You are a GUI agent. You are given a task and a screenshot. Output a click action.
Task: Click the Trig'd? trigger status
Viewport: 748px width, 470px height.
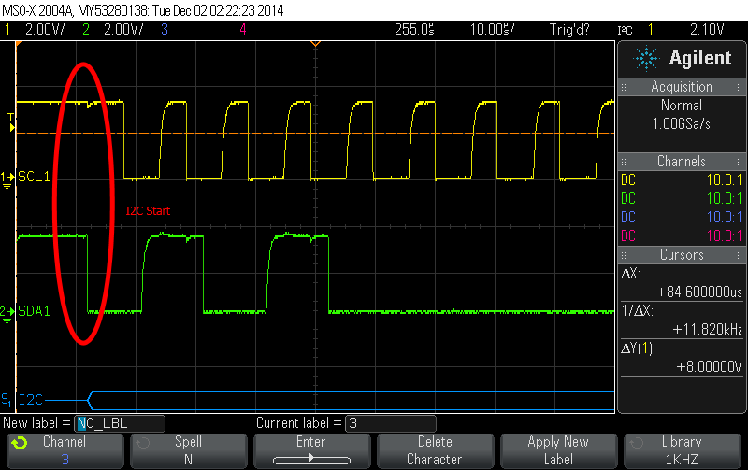(569, 30)
